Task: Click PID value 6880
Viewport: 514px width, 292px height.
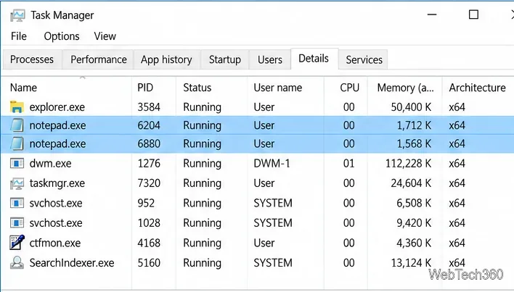Action: pyautogui.click(x=149, y=144)
